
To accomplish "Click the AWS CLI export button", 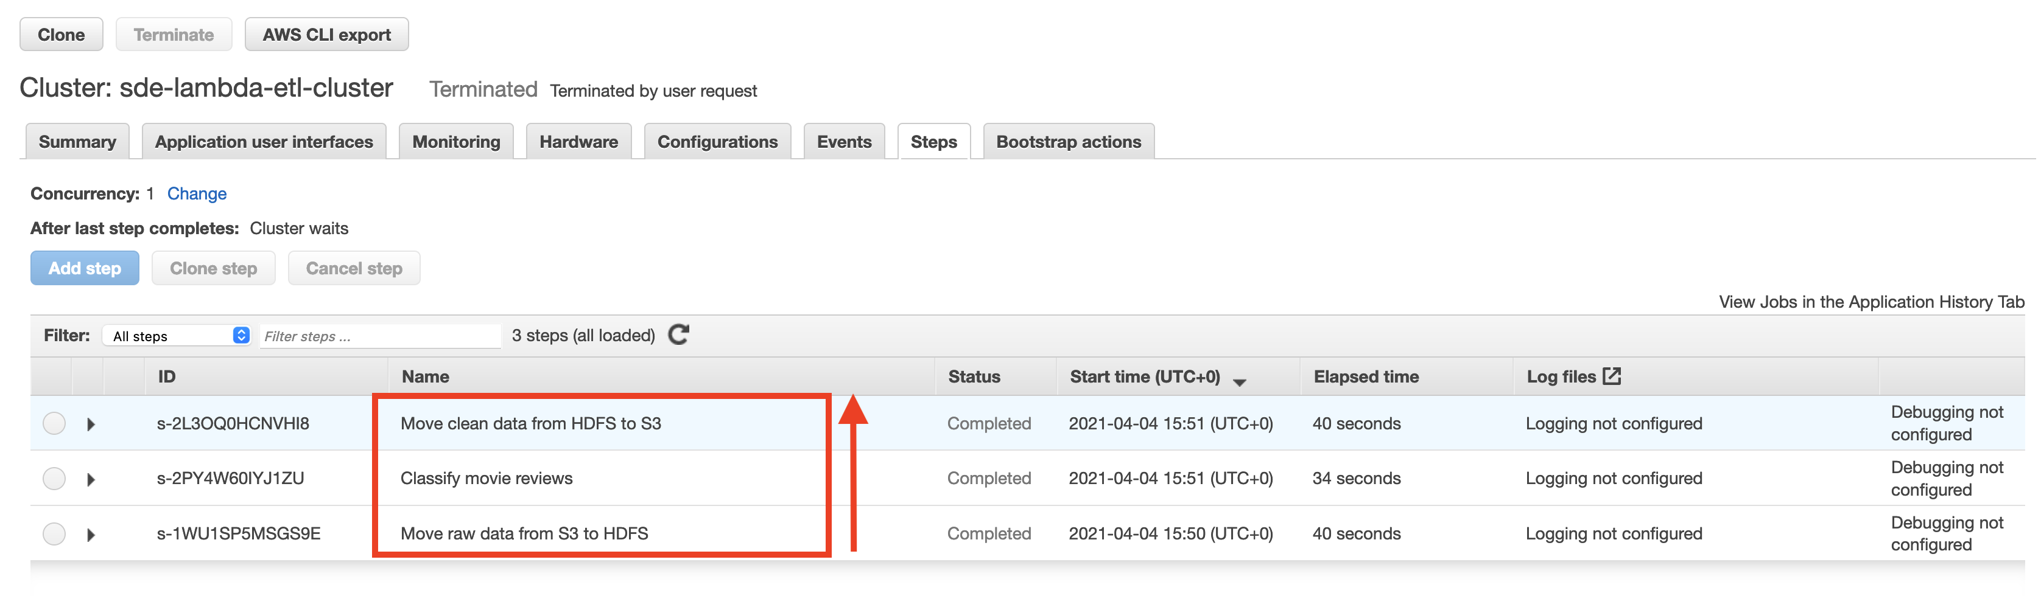I will (x=326, y=35).
